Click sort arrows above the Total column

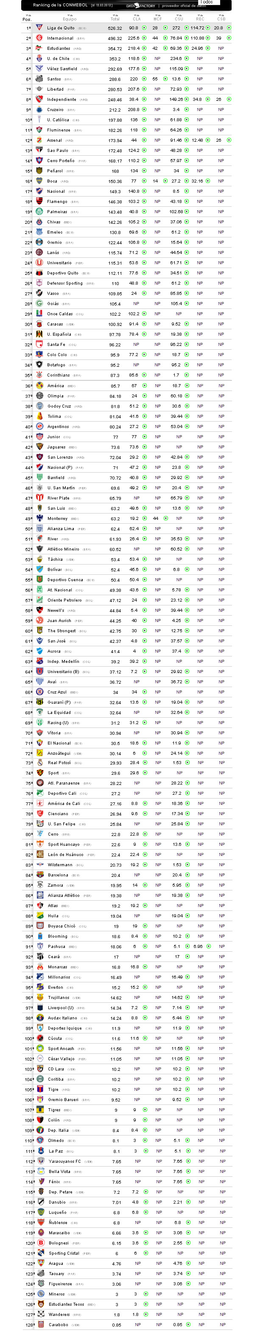click(115, 16)
